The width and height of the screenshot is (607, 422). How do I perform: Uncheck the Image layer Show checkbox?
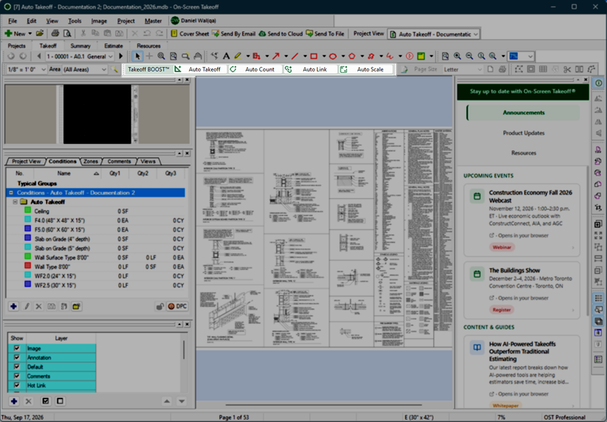click(x=17, y=348)
